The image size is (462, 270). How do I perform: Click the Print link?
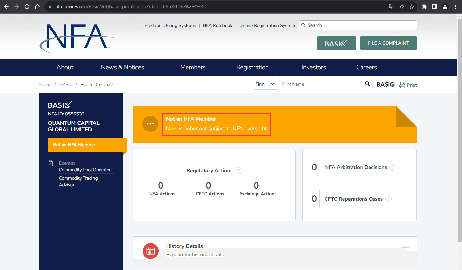pos(412,85)
